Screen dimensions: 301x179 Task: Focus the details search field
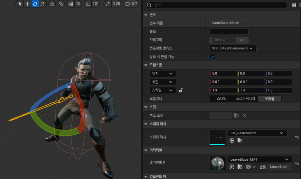(216, 5)
